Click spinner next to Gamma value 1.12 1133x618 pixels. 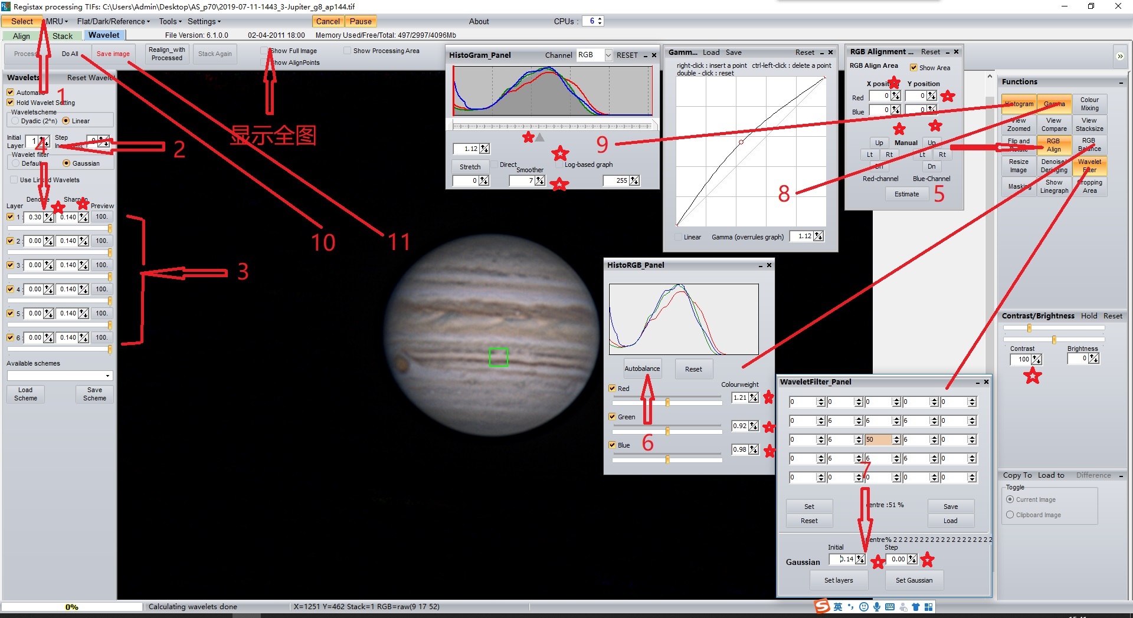(818, 236)
